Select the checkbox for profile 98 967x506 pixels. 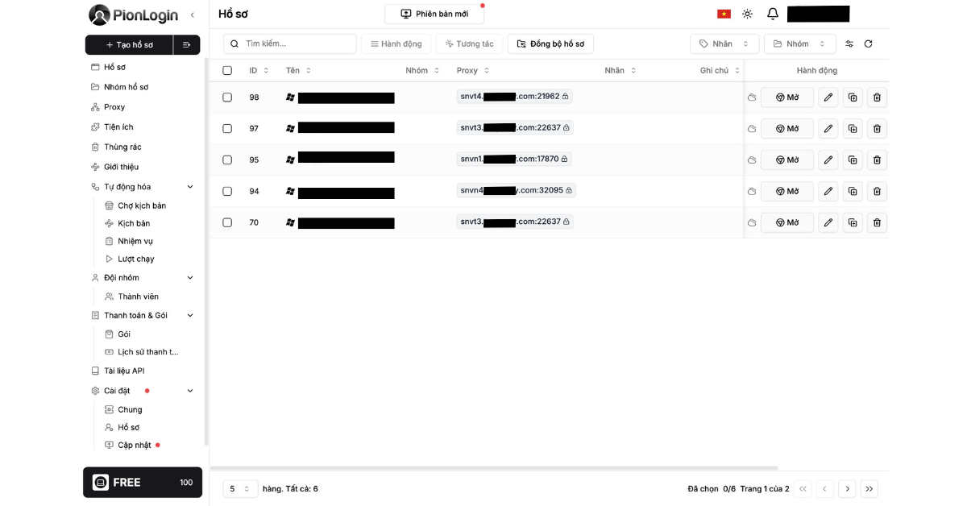227,97
